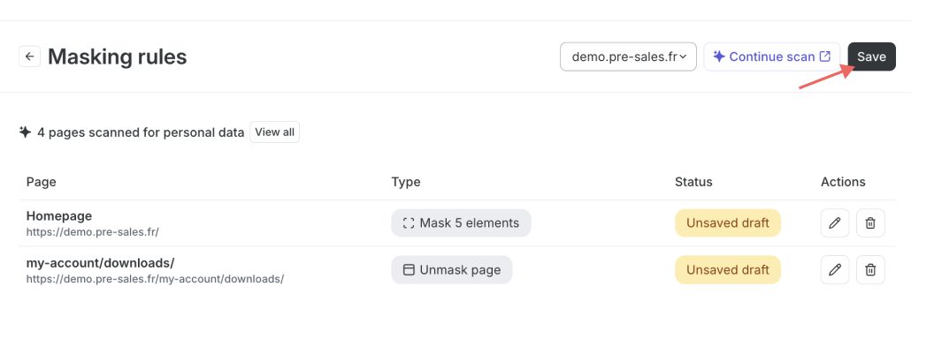Click the Continue scan button
Screen dimensions: 934x362
coord(772,57)
